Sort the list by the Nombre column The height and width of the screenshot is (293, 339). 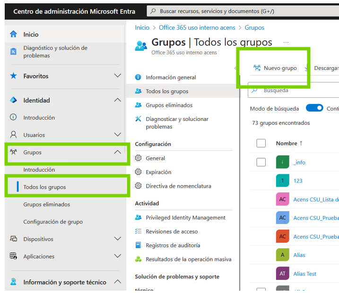coord(289,143)
